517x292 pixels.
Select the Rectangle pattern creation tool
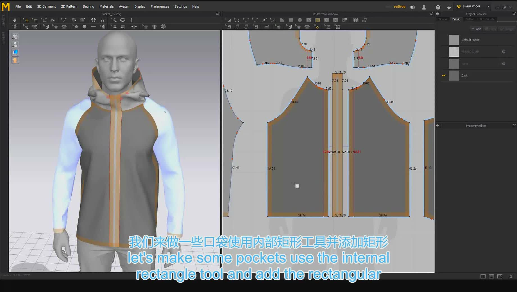tap(291, 20)
